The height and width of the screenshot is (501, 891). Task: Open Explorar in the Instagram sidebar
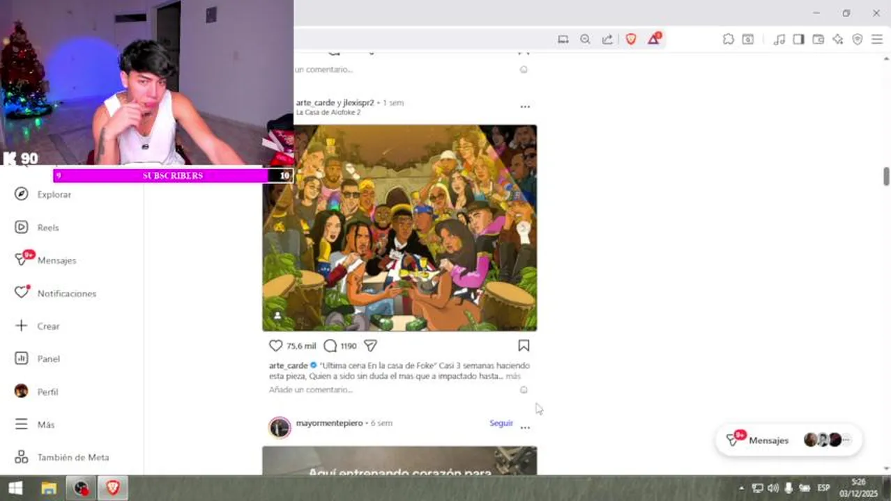[43, 194]
